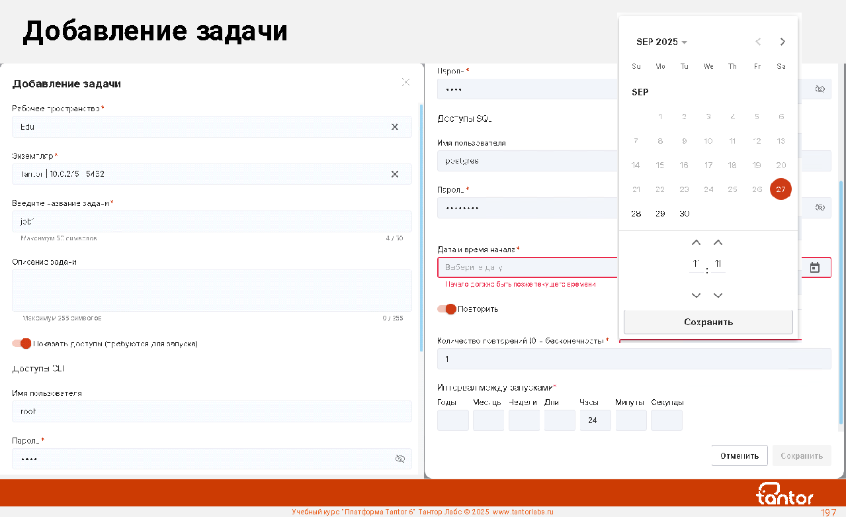Image resolution: width=846 pixels, height=517 pixels.
Task: Go to next month in calendar
Action: coord(783,42)
